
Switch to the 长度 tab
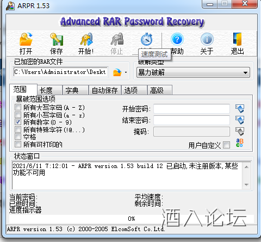50,90
